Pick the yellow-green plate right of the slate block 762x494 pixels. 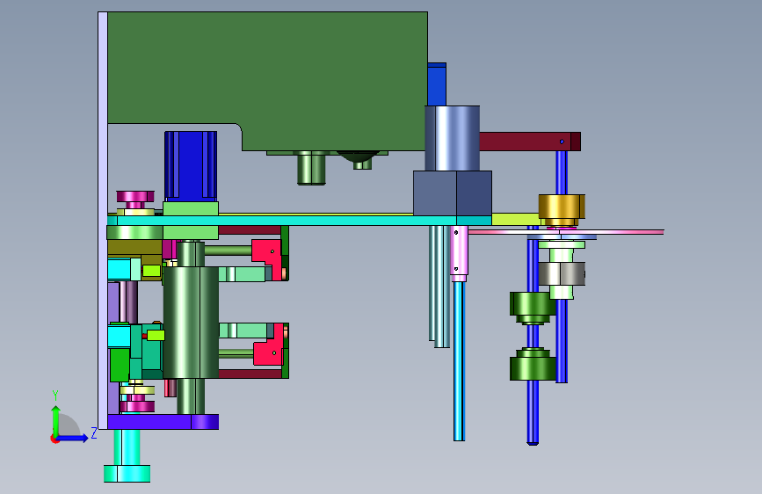tap(515, 219)
